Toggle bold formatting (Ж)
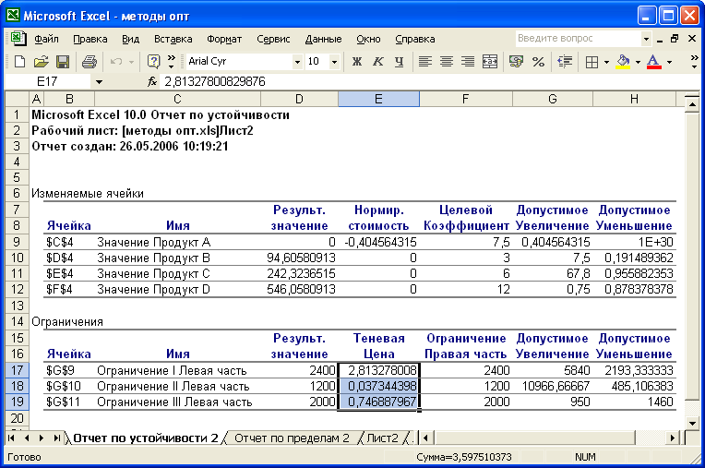The image size is (705, 468). (357, 62)
